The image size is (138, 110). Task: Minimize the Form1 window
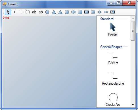tap(111, 3)
